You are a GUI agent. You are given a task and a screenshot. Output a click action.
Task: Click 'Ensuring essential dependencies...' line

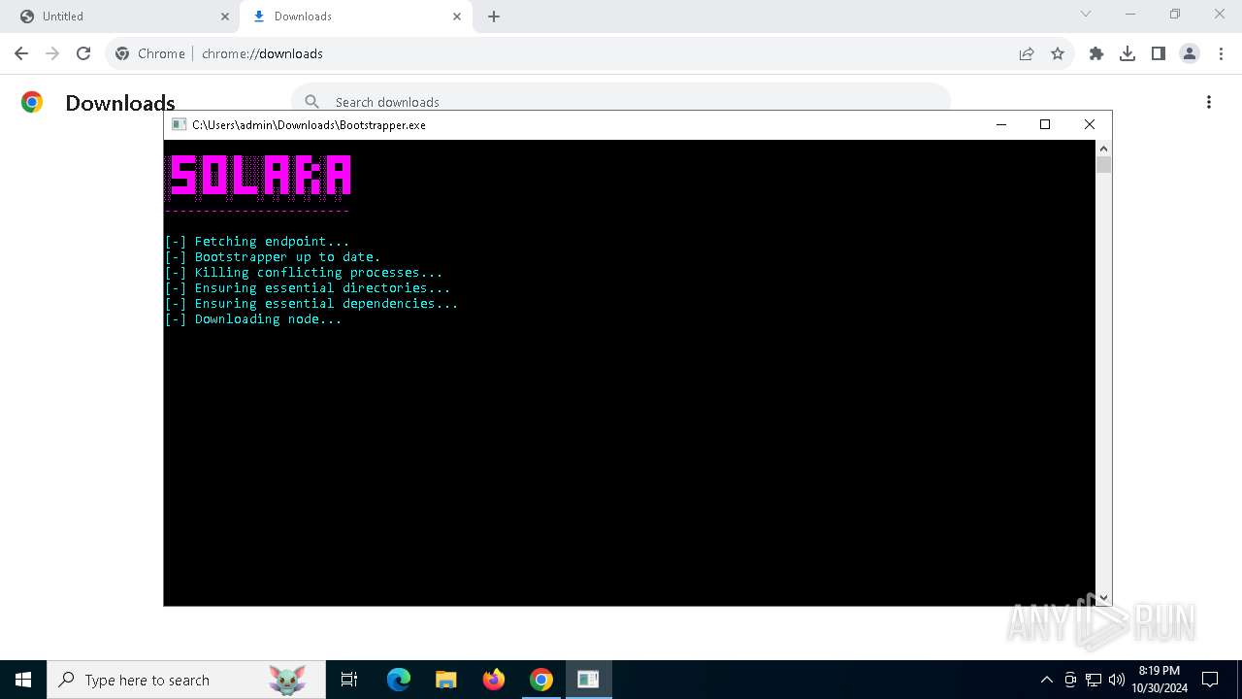311,304
